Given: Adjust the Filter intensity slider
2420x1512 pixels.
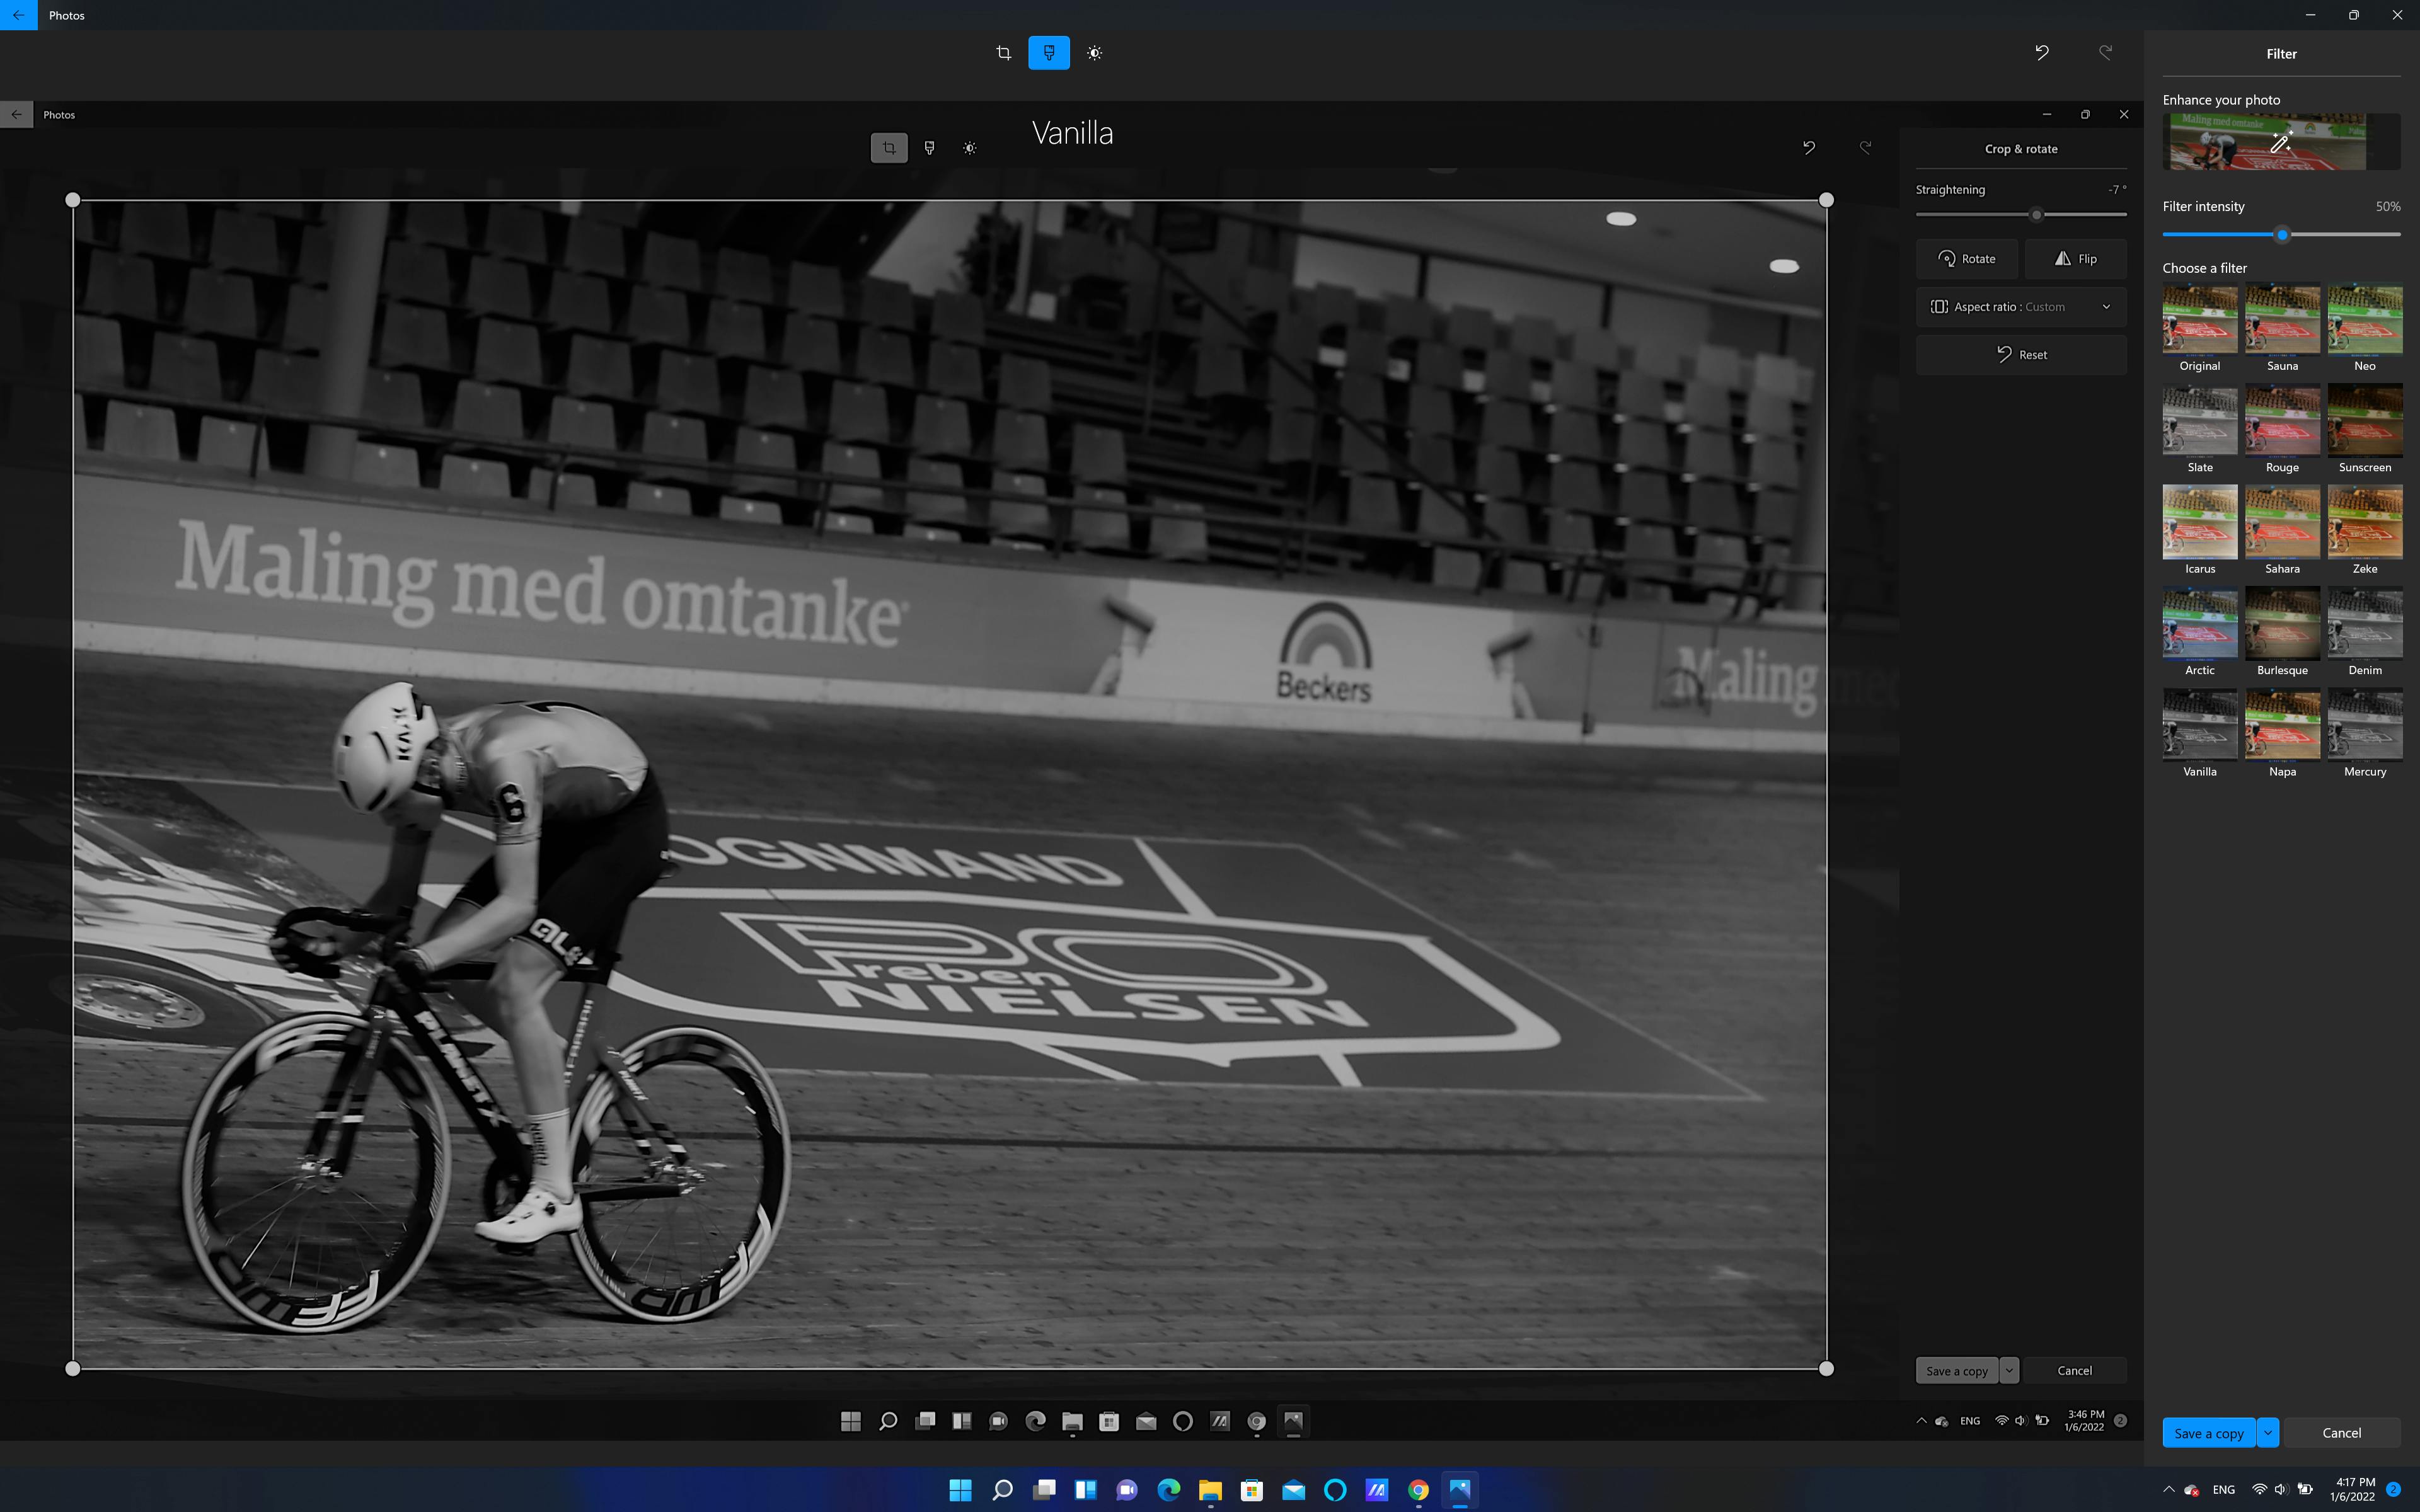Looking at the screenshot, I should coord(2281,235).
